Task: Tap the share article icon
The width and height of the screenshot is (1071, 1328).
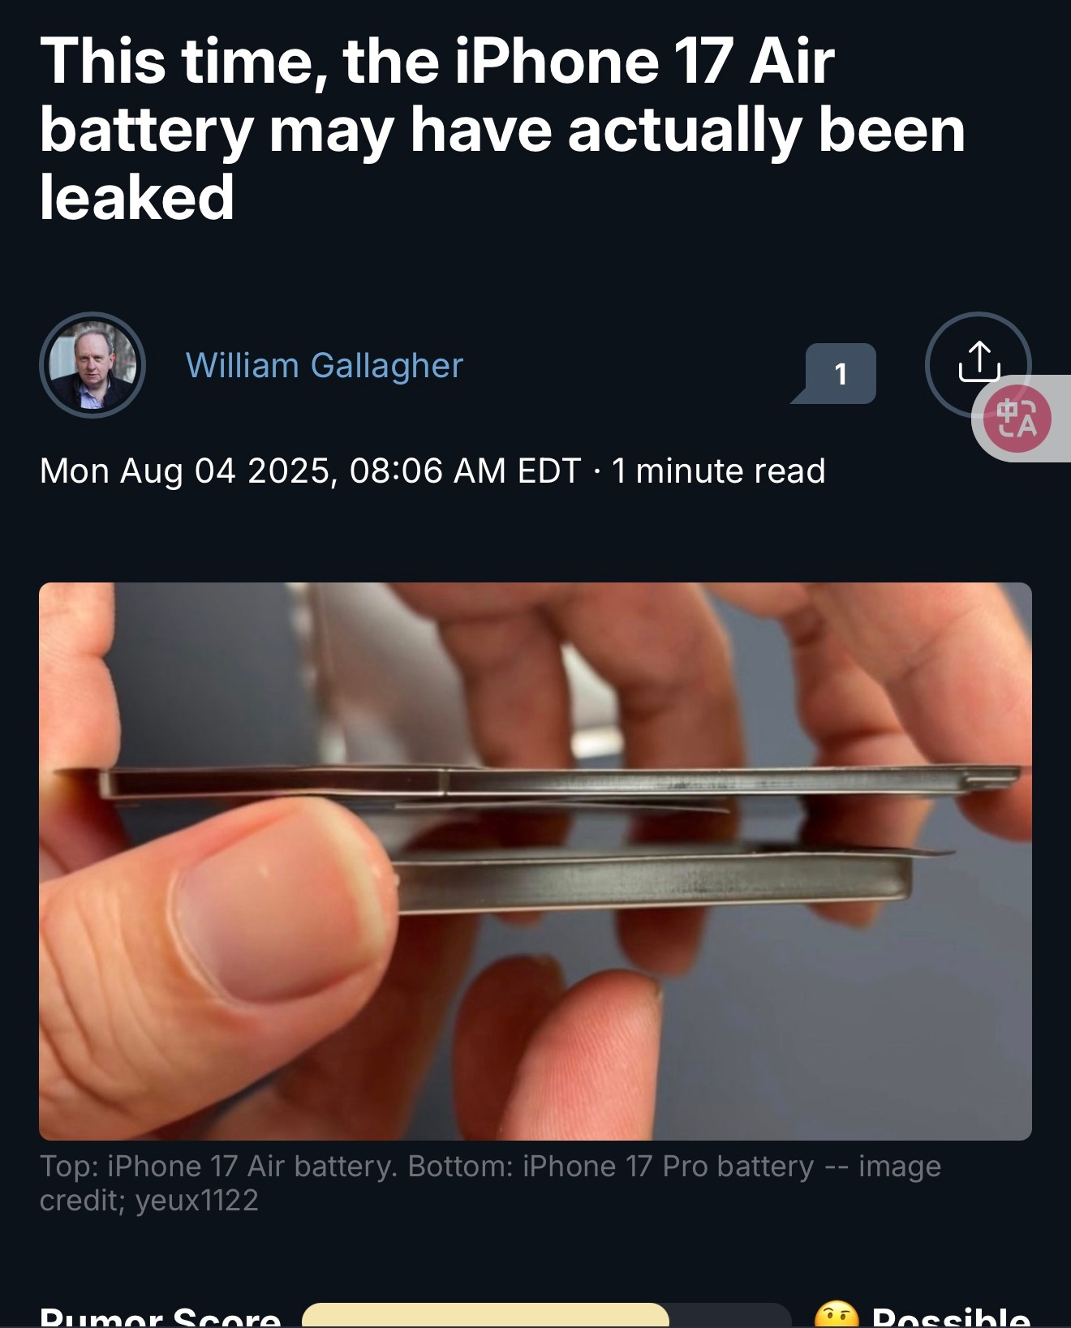Action: (x=978, y=364)
